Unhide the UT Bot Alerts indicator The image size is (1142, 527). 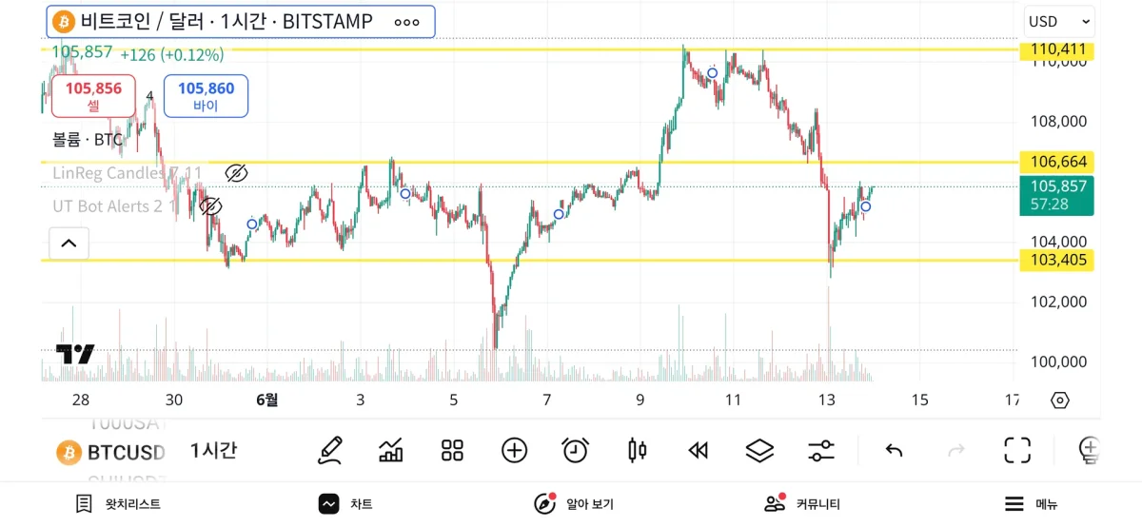(x=210, y=206)
